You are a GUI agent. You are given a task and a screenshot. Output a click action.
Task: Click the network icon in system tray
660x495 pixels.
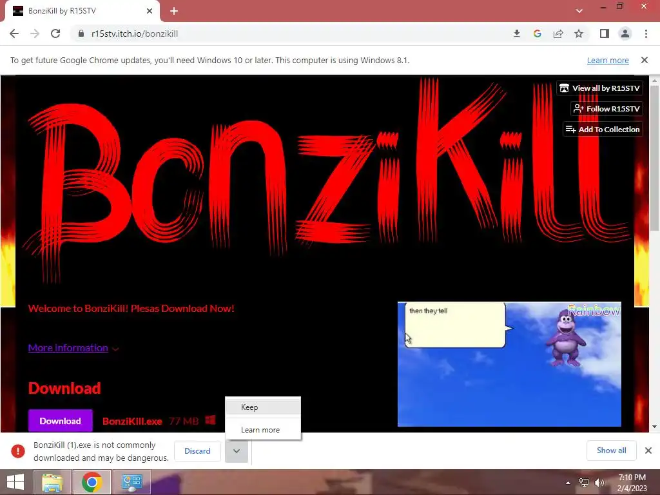(x=584, y=483)
